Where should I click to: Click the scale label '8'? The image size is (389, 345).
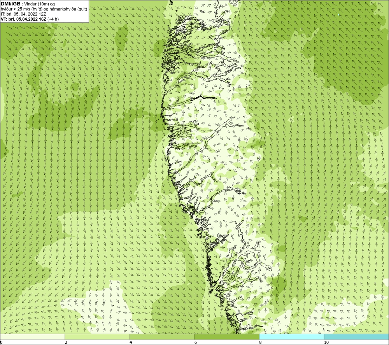click(x=261, y=343)
